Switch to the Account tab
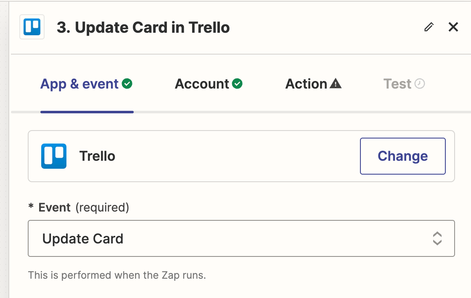This screenshot has height=298, width=471. pos(202,84)
